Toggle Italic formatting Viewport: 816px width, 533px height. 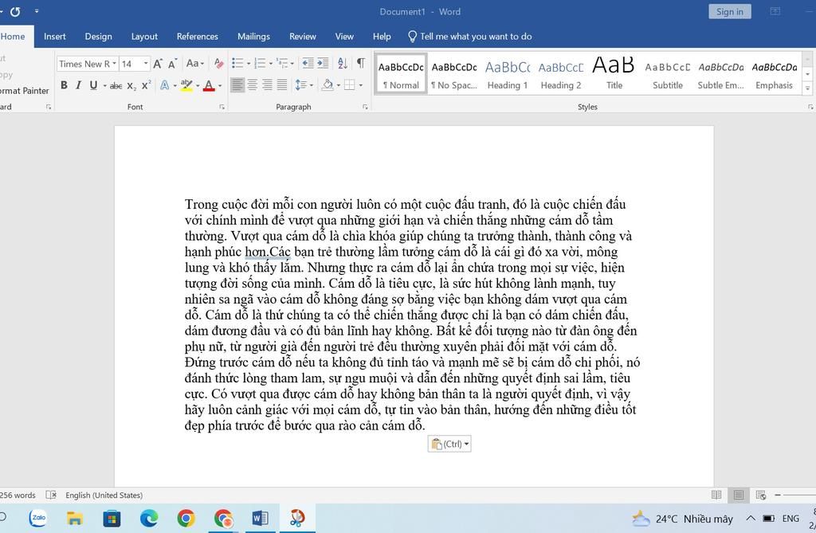79,84
